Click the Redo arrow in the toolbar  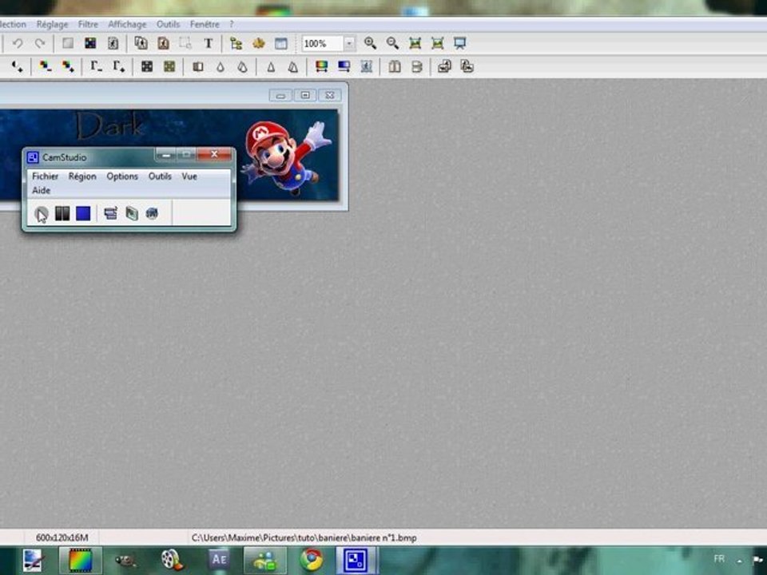[40, 43]
